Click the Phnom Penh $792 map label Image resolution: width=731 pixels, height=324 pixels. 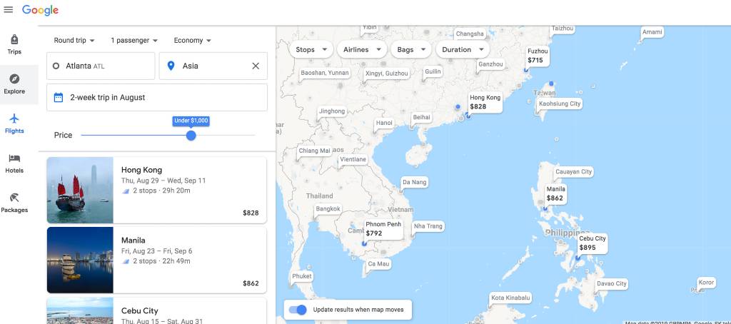tap(383, 229)
